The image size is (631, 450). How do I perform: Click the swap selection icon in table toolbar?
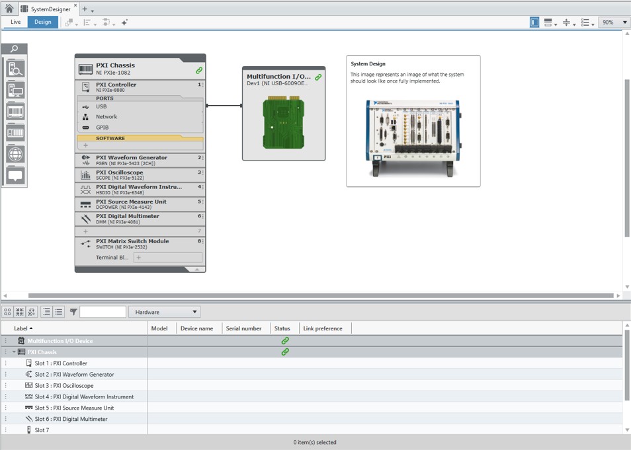[x=31, y=312]
